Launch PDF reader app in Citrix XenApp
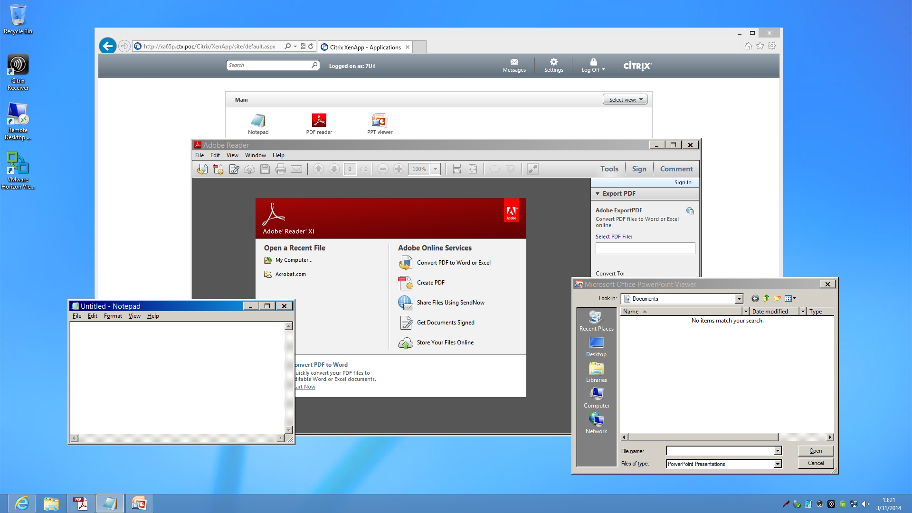This screenshot has width=912, height=513. 319,120
